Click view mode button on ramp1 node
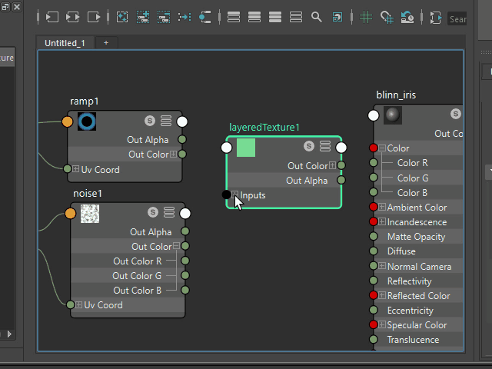 (x=166, y=121)
